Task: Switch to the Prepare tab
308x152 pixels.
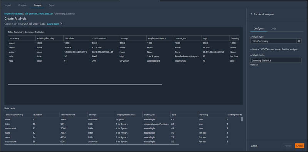Action: pos(22,5)
